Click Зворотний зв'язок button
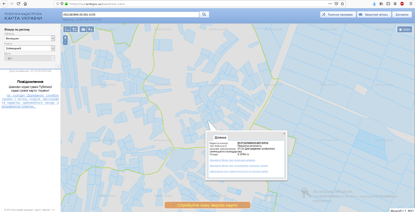415x212 pixels. click(373, 15)
